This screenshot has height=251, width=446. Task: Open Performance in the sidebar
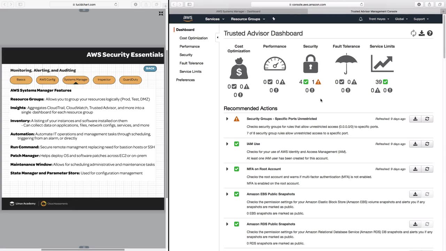click(x=190, y=46)
